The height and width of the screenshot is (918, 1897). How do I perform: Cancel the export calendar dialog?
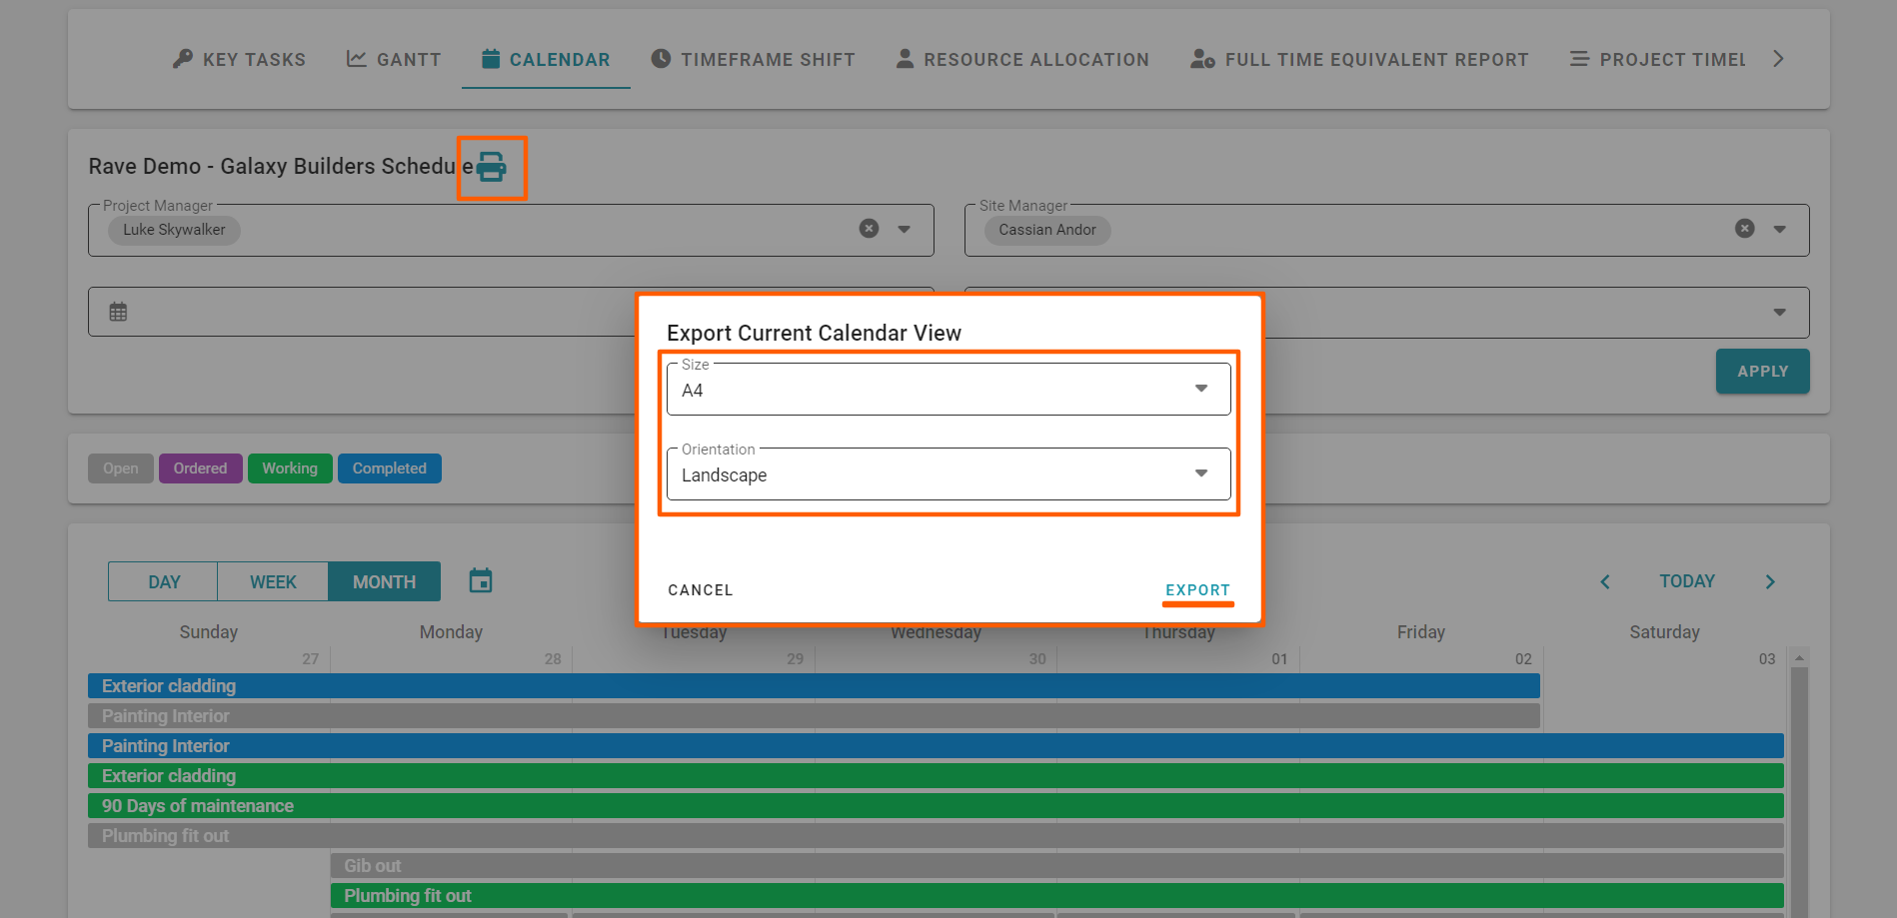click(700, 590)
